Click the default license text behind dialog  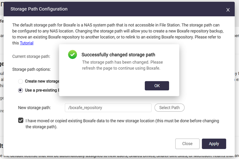[x=119, y=156]
